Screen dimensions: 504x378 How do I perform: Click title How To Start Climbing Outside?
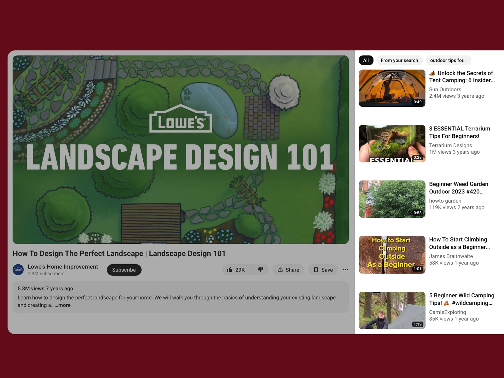pos(459,243)
